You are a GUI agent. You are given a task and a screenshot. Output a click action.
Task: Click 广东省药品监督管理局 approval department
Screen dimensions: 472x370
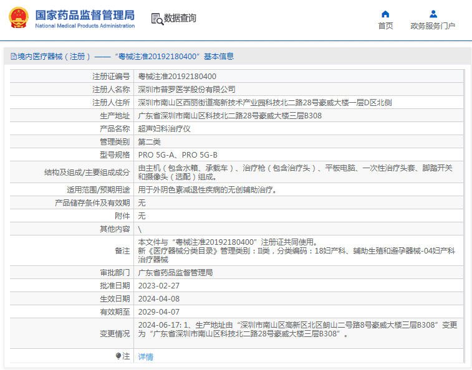[175, 273]
